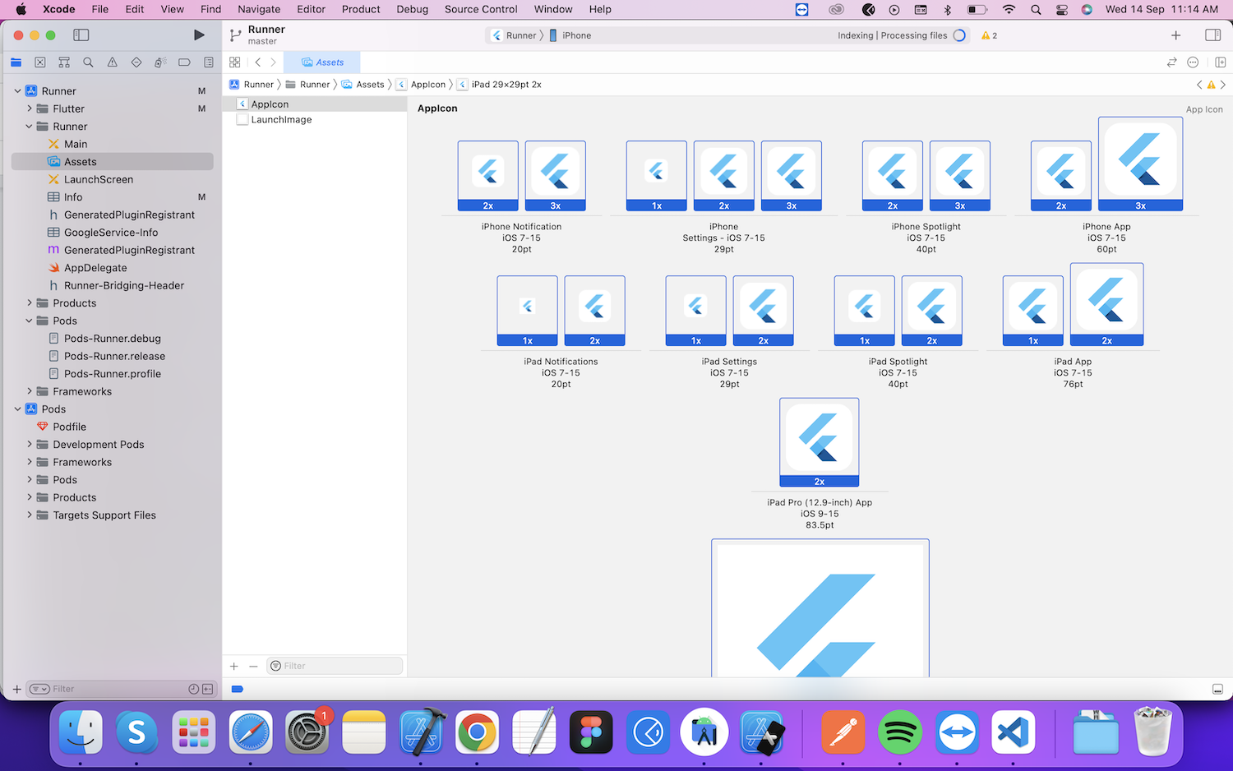Show the Symbol navigator
1233x771 pixels.
pyautogui.click(x=64, y=62)
